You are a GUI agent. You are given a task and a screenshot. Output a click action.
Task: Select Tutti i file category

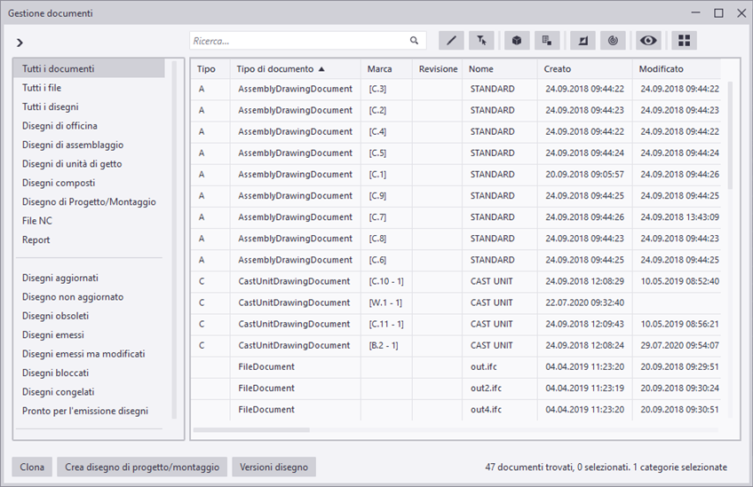tap(89, 88)
